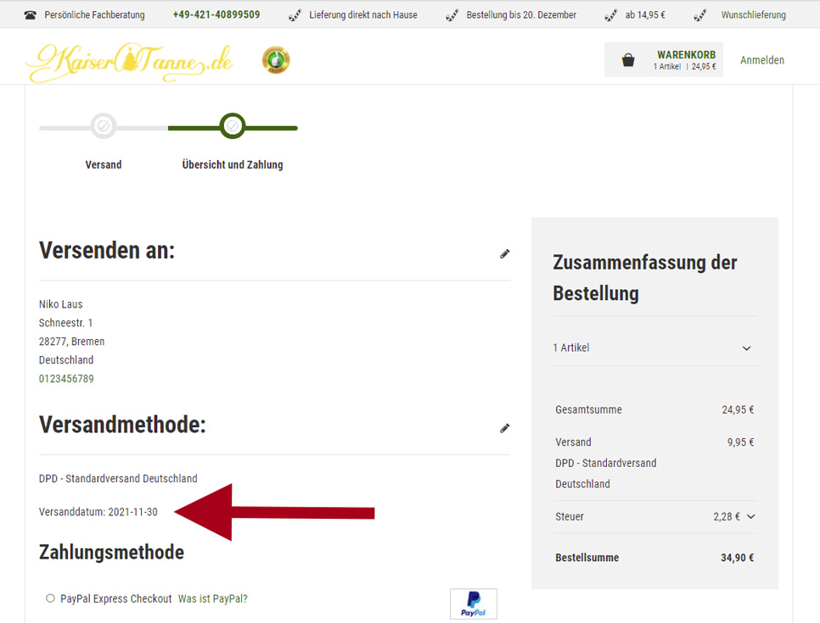Click the Übersicht und Zahlung progress circle
The image size is (820, 623).
(232, 126)
